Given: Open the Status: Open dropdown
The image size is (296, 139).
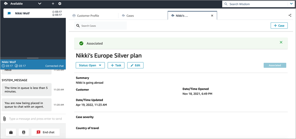Looking at the screenshot, I should (90, 65).
